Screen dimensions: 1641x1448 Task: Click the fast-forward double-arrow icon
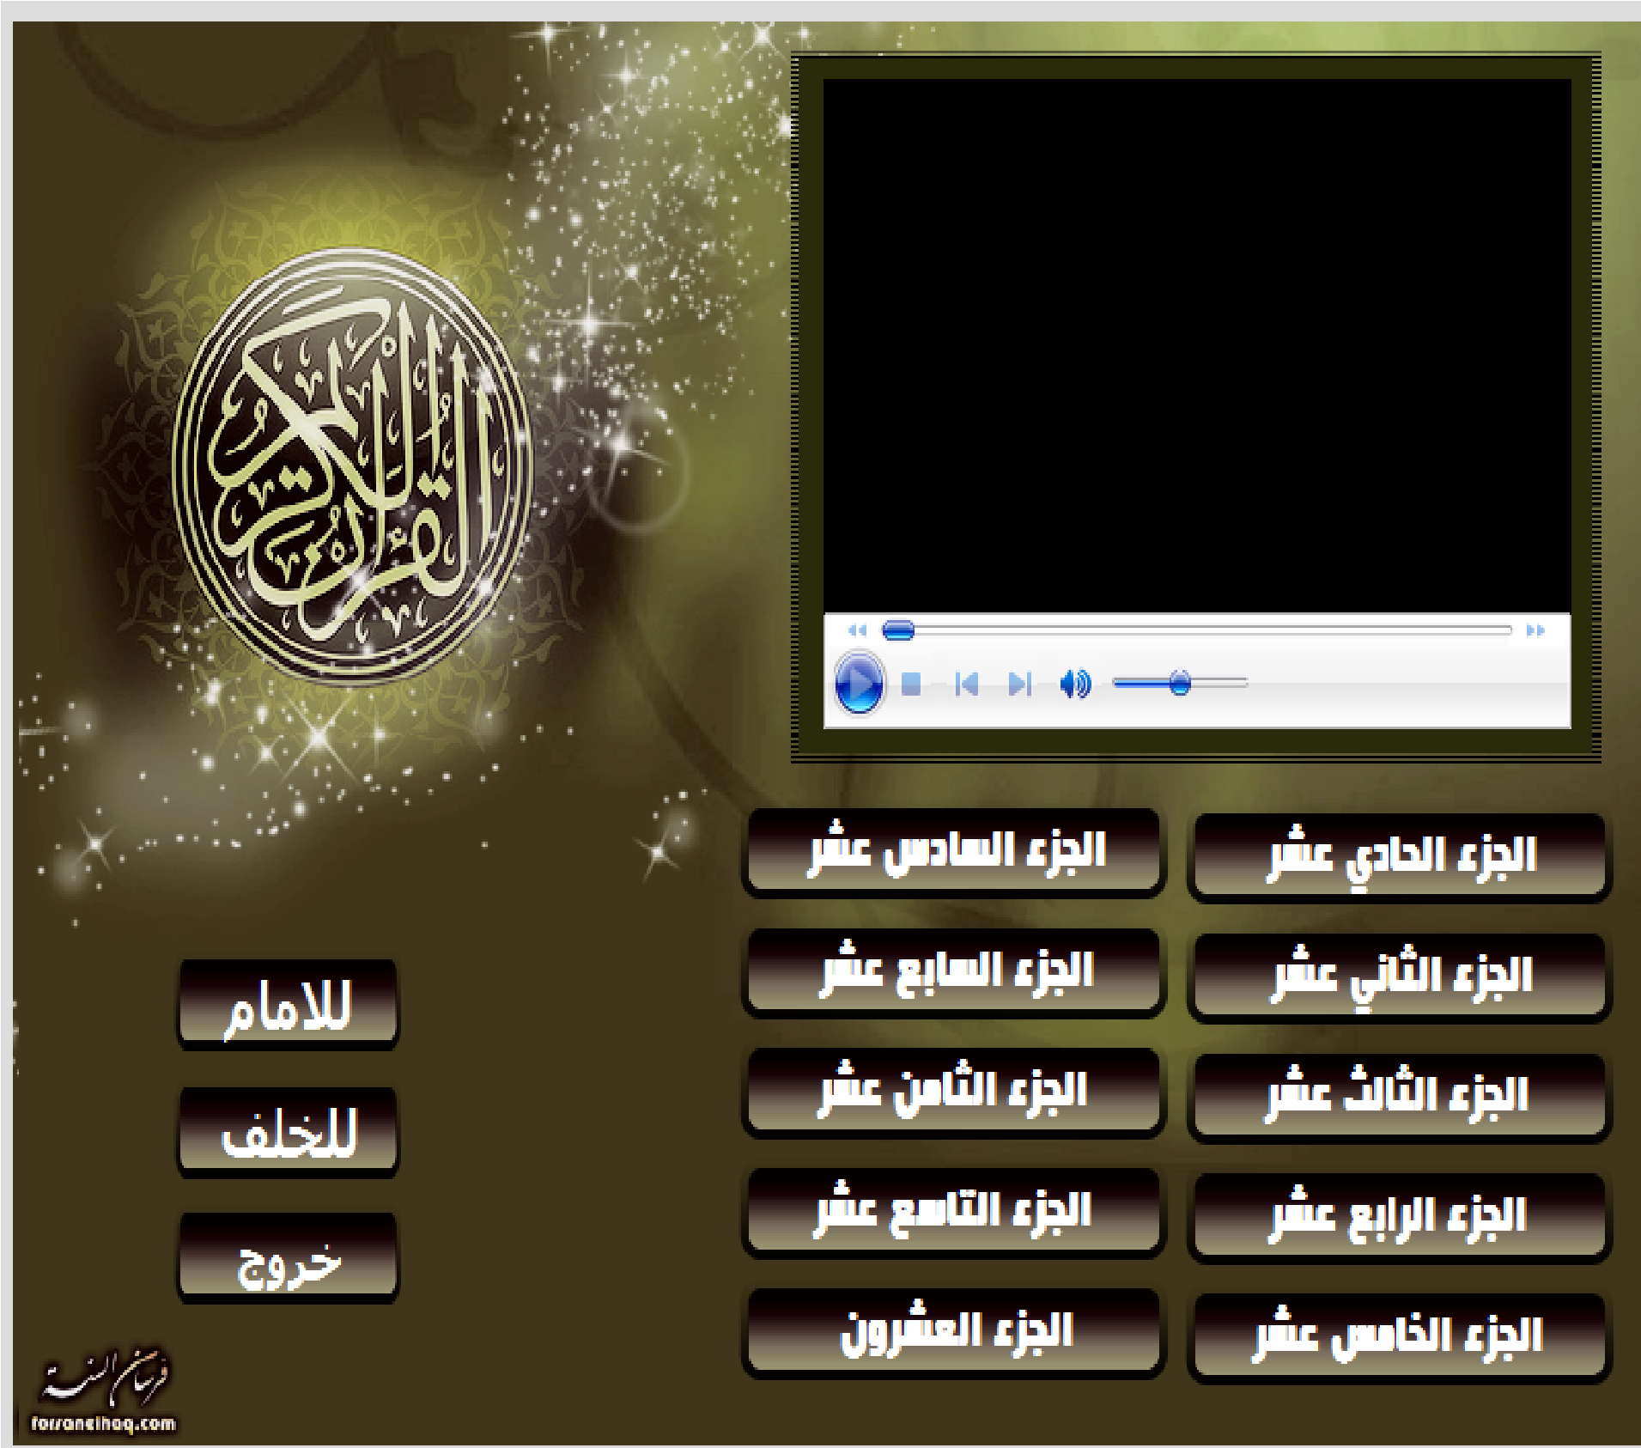1535,630
